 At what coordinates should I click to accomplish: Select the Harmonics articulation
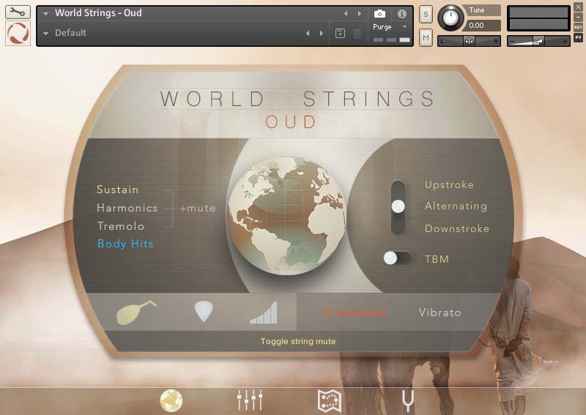(x=127, y=208)
